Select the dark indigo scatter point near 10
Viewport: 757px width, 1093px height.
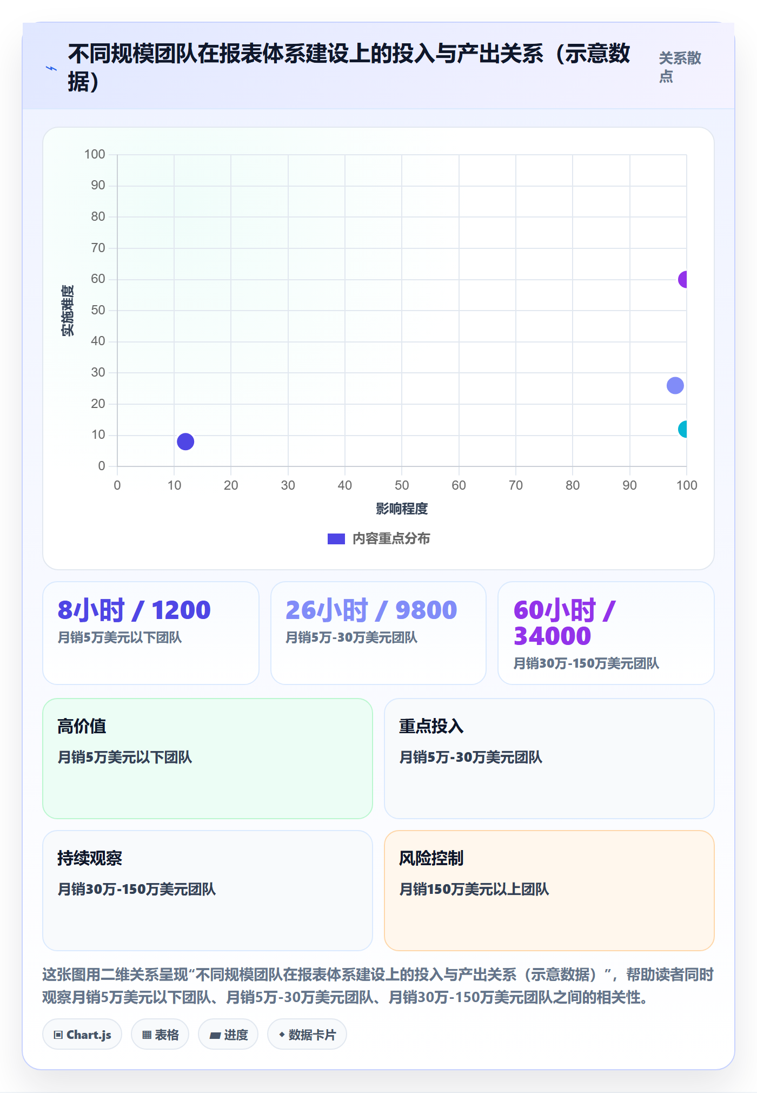185,442
